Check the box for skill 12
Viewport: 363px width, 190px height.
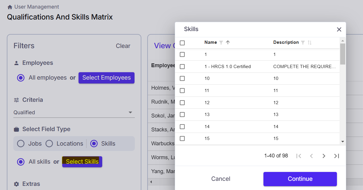pyautogui.click(x=182, y=103)
